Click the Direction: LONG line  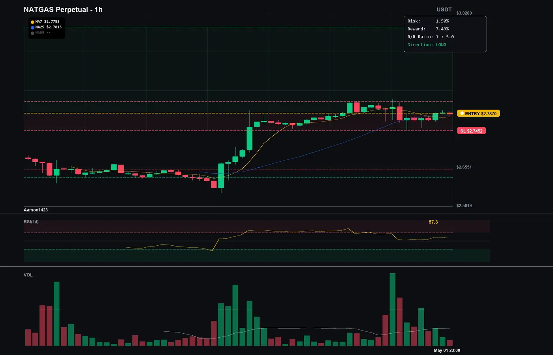coord(427,45)
